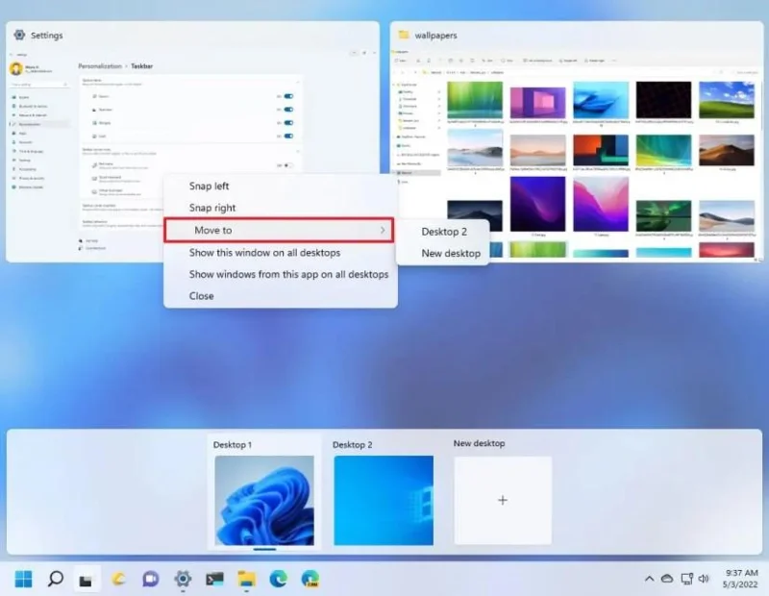Screen dimensions: 769x596
Task: Toggle the Task view taskbar item switch
Action: pos(288,110)
